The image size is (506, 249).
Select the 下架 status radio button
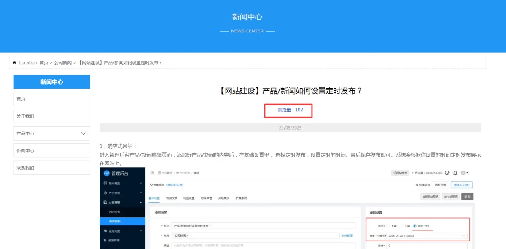coord(401,226)
